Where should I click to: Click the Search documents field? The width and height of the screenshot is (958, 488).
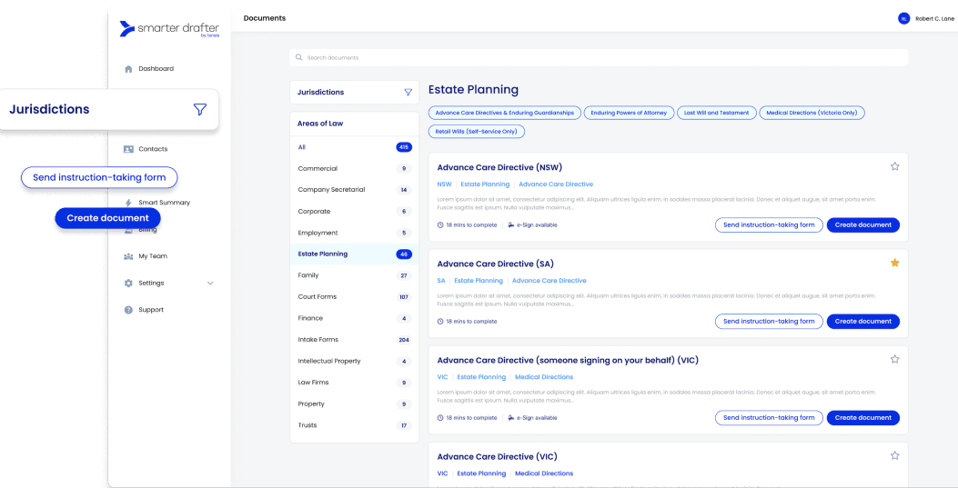tap(599, 58)
